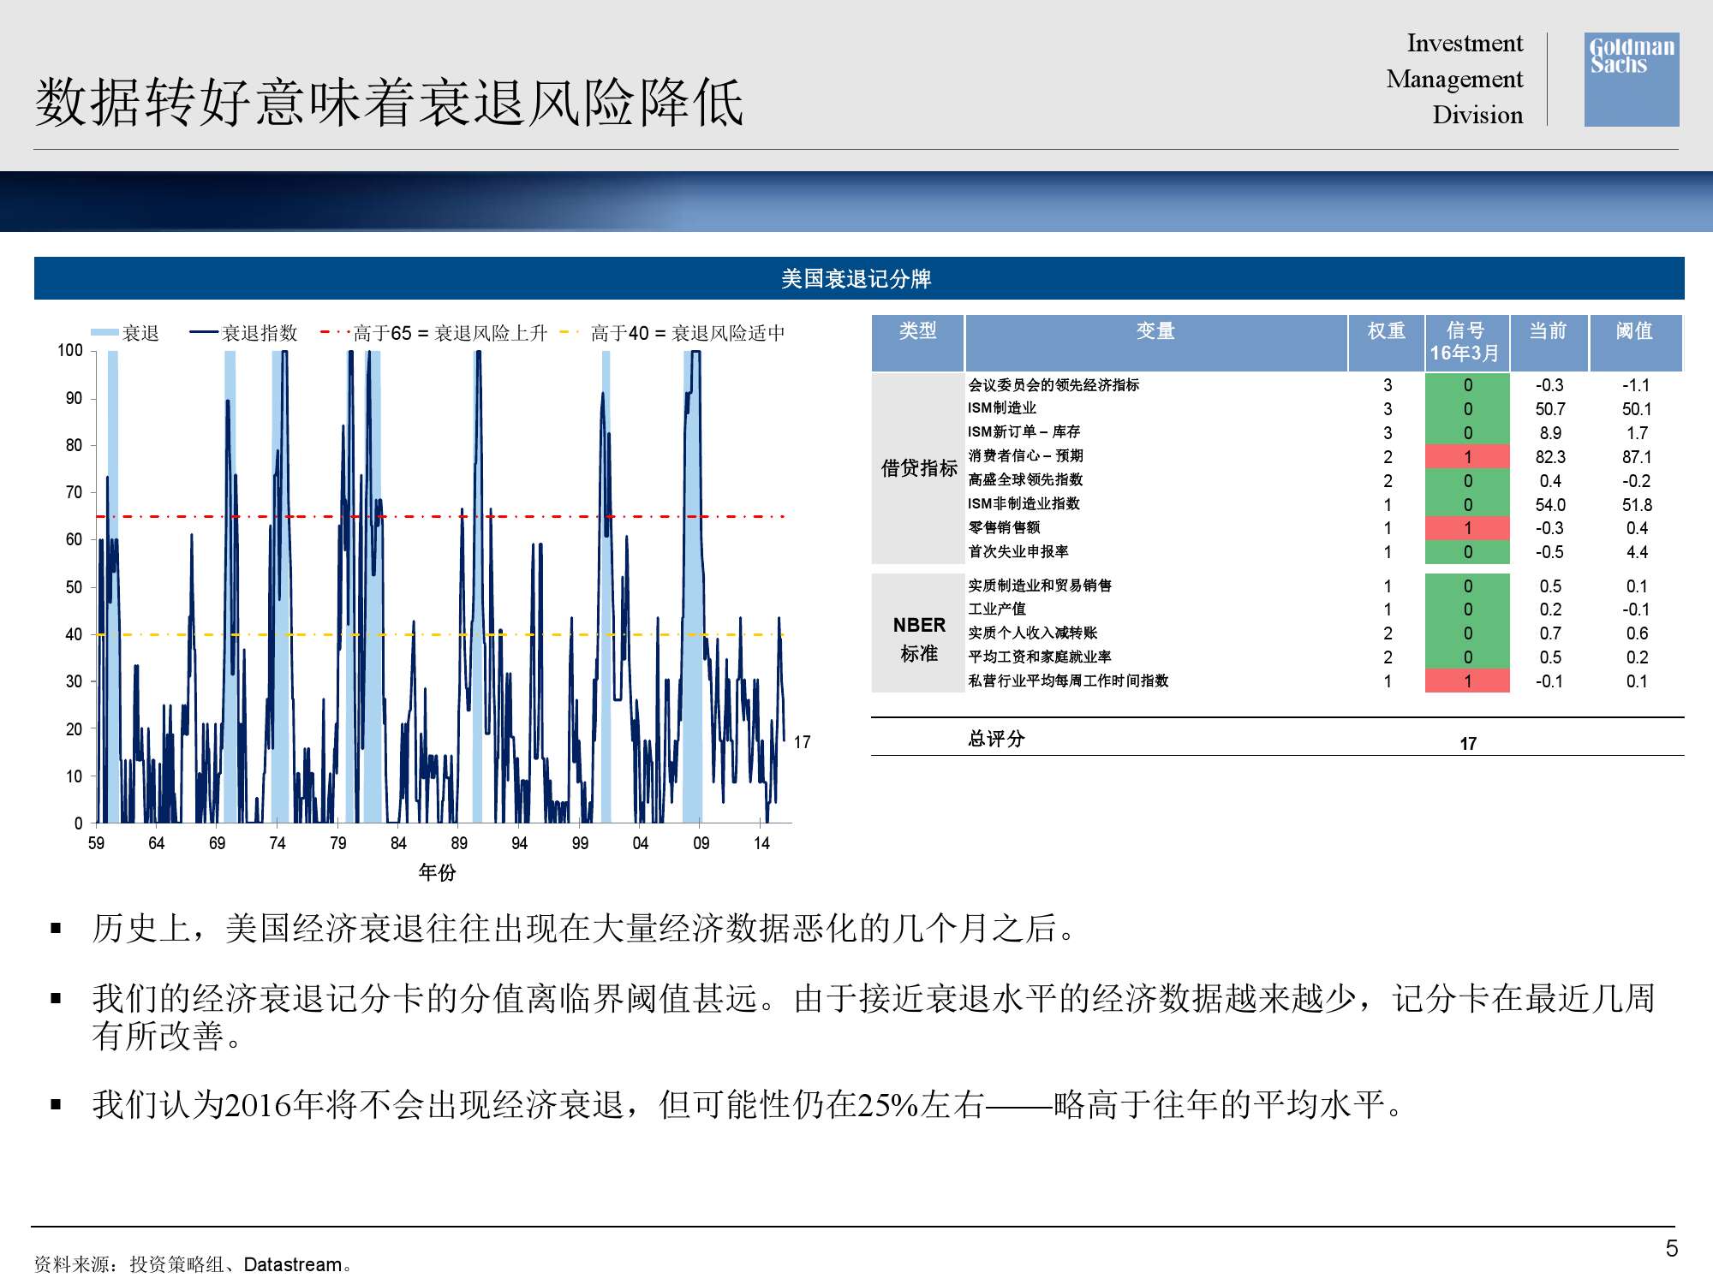Click the slide title 数据转好意味着衰退风险降低
Screen dimensions: 1713x1284
coord(390,102)
